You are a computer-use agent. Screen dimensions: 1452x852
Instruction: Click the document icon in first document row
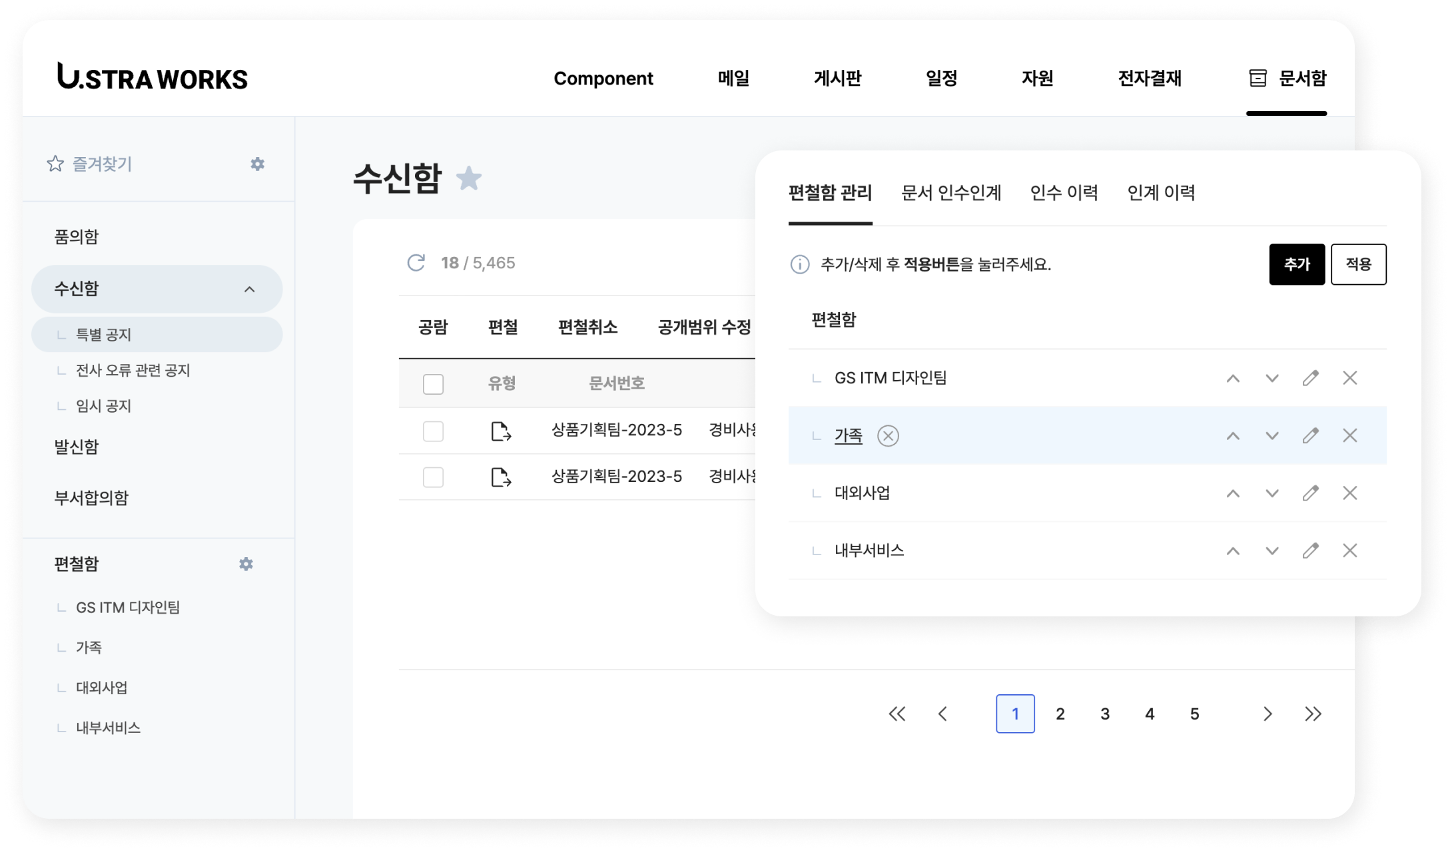501,431
